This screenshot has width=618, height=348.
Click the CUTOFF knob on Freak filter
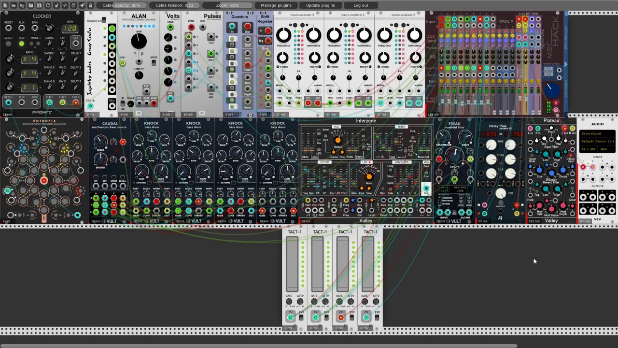[454, 156]
